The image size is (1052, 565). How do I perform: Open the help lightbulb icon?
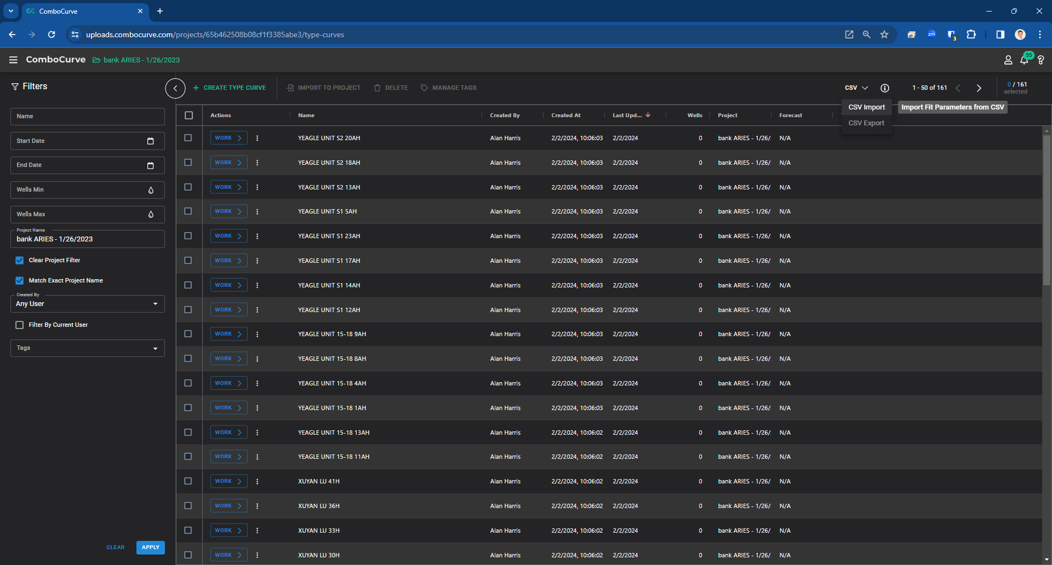point(1040,60)
